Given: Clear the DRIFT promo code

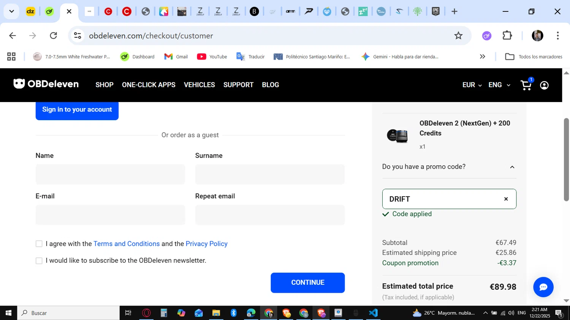Looking at the screenshot, I should tap(506, 199).
